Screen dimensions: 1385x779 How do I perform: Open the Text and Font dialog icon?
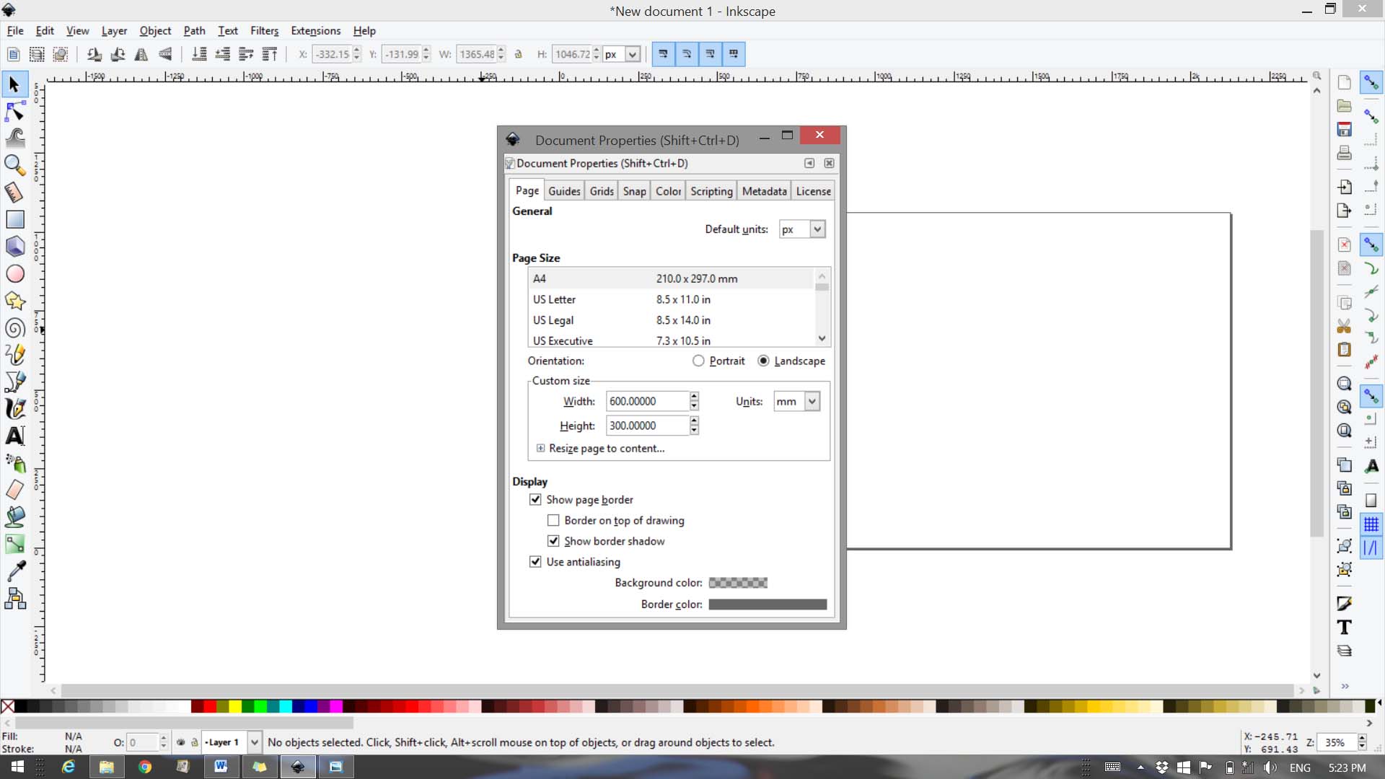1344,628
